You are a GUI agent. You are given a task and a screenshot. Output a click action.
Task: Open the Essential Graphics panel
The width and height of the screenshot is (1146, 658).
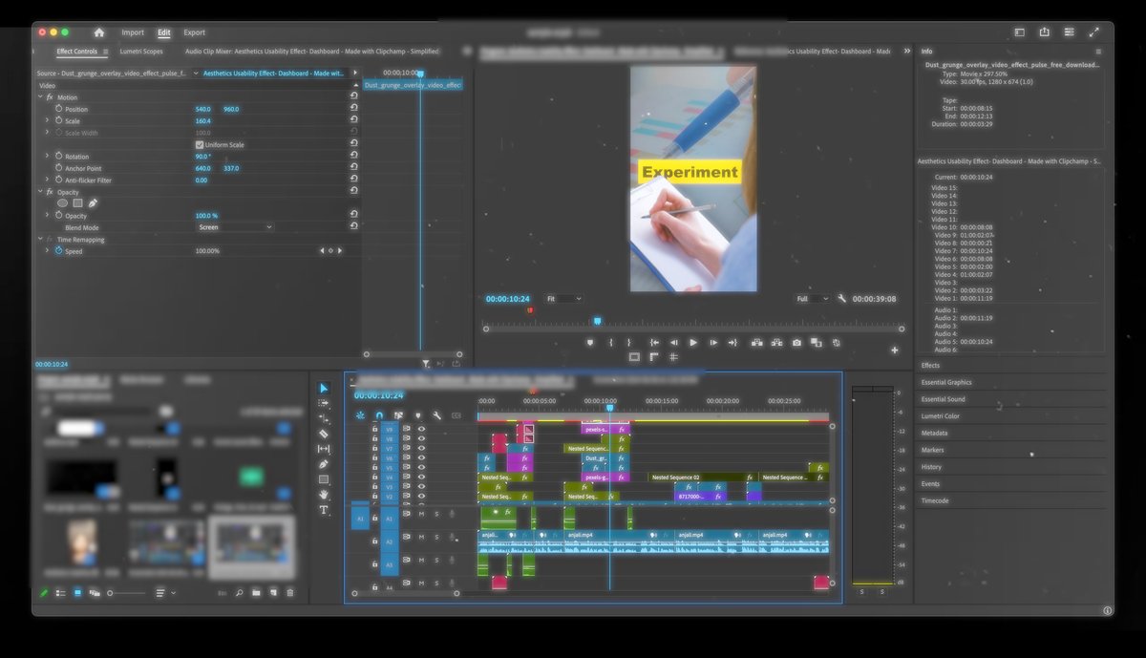[x=946, y=382]
